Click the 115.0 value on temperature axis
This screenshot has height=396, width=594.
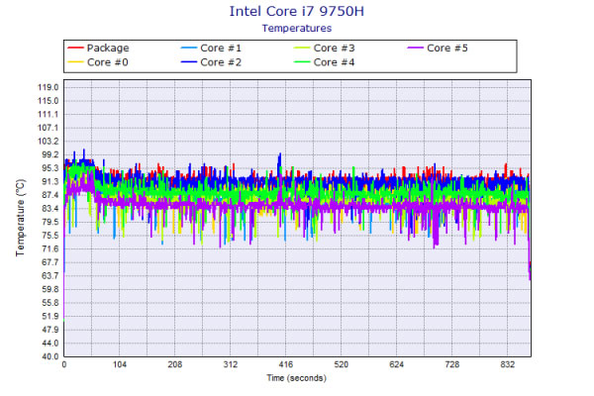click(x=49, y=101)
